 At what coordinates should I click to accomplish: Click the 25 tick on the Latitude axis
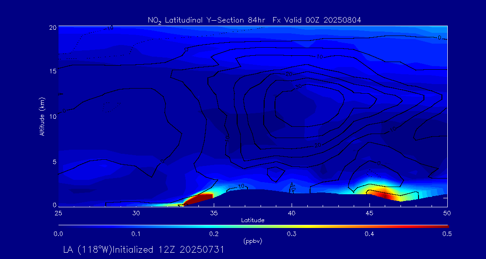(x=58, y=213)
